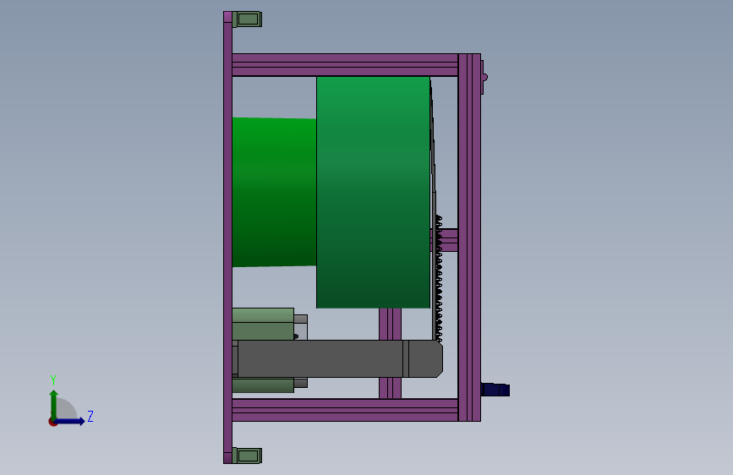Select the gray-green block above the motor
This screenshot has width=733, height=475.
pos(263,324)
